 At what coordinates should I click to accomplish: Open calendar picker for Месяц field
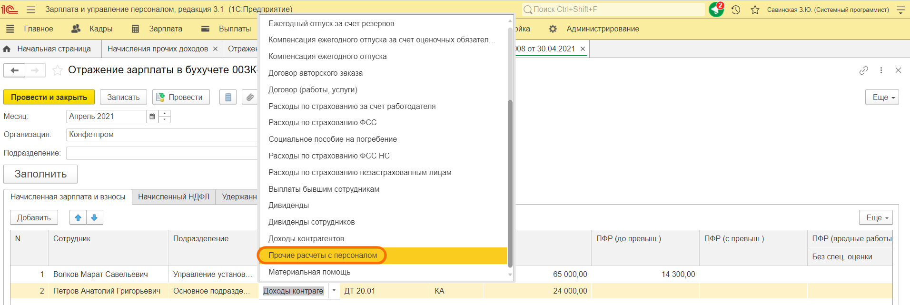click(x=152, y=117)
